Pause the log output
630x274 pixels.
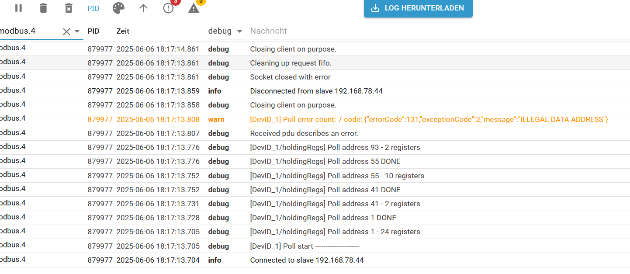click(x=18, y=8)
